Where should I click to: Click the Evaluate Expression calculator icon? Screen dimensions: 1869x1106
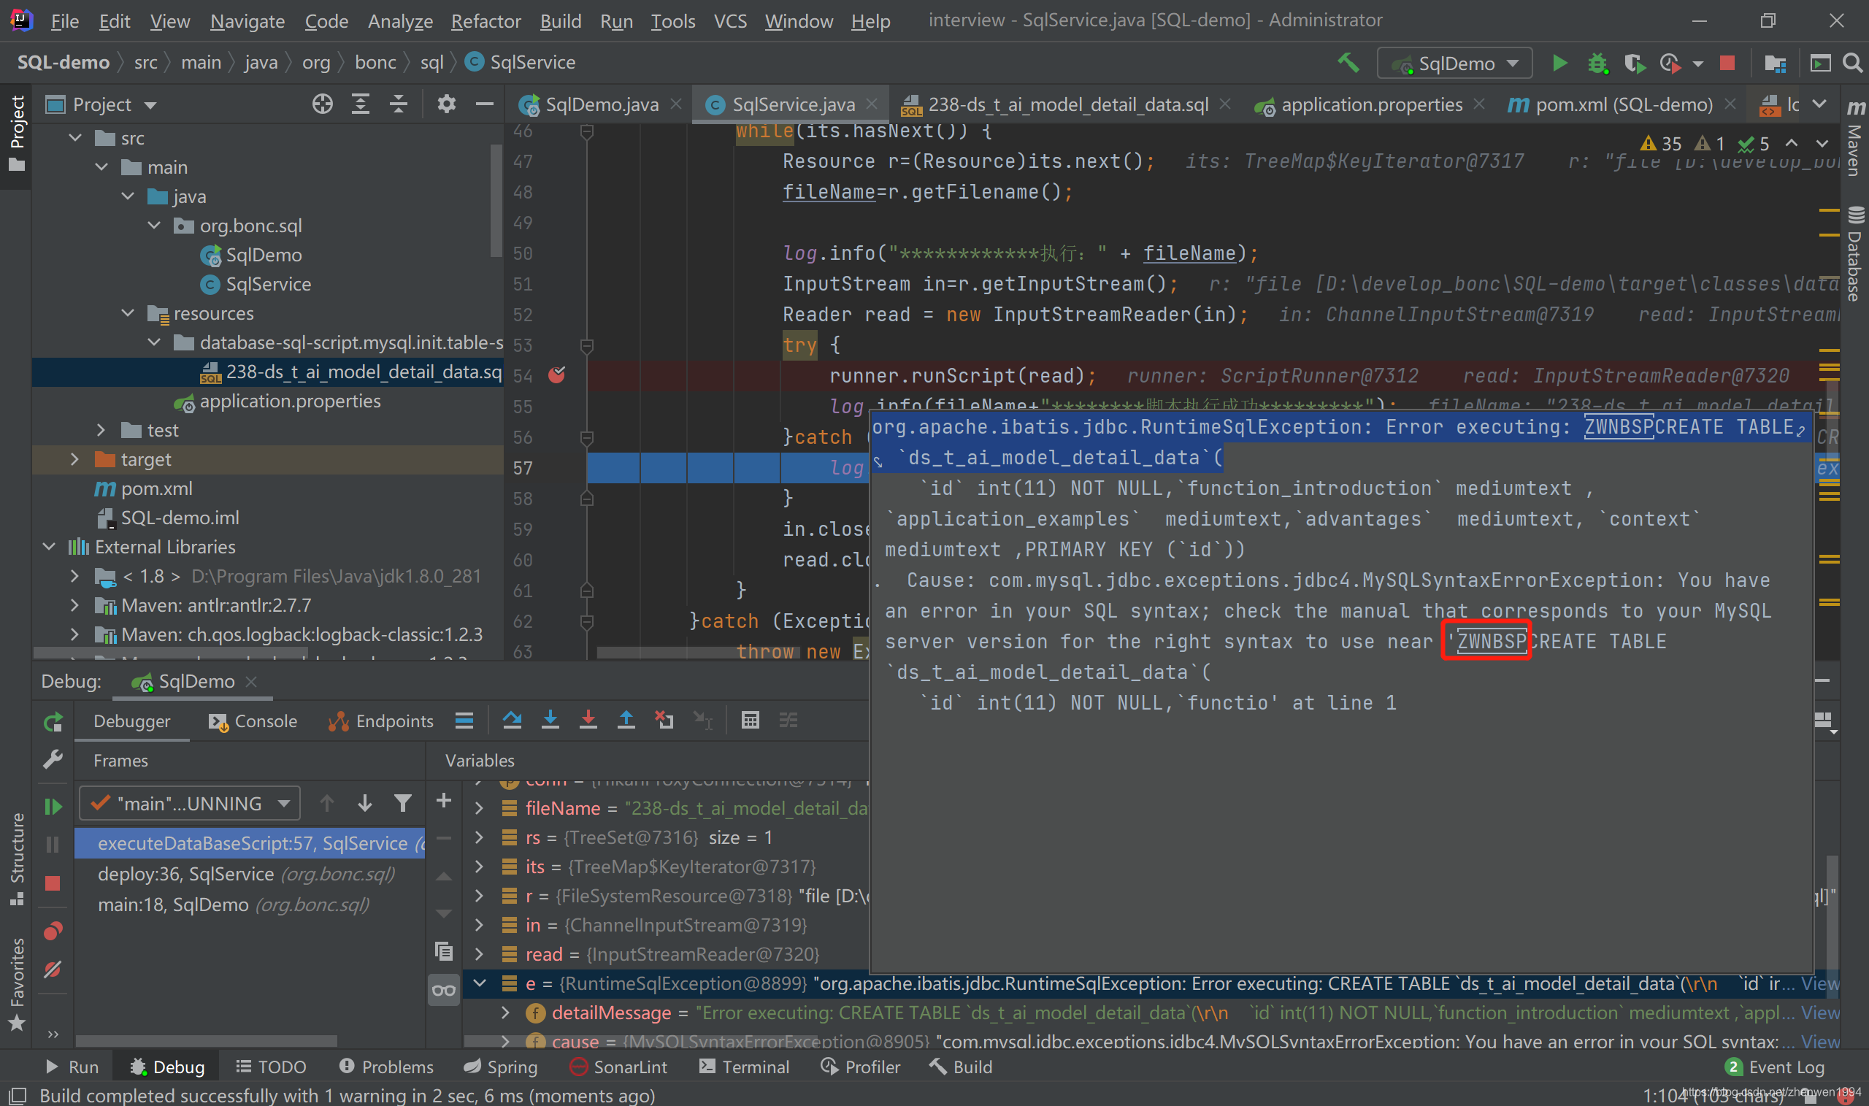[x=750, y=720]
